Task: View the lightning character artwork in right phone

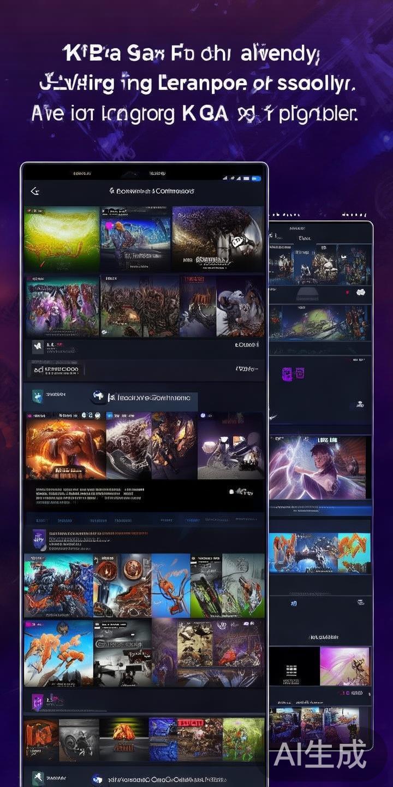Action: pyautogui.click(x=317, y=467)
